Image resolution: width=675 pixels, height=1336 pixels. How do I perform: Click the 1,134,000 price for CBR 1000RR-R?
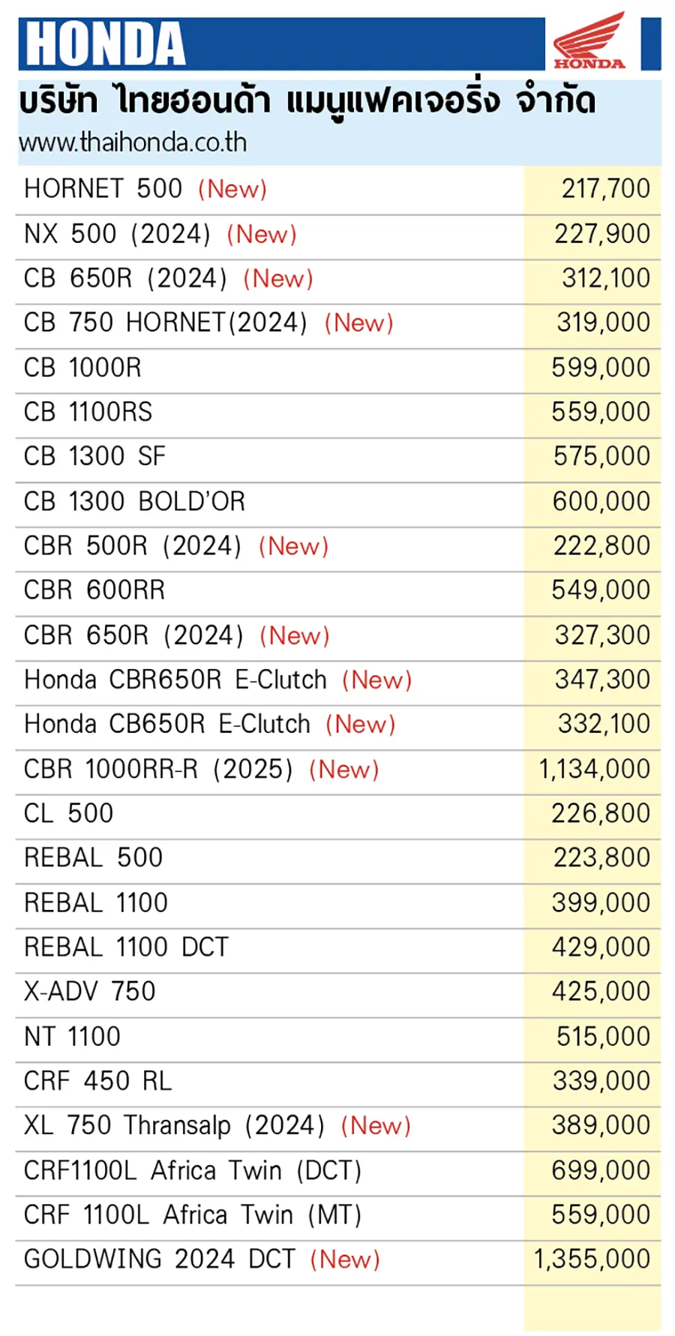point(594,769)
